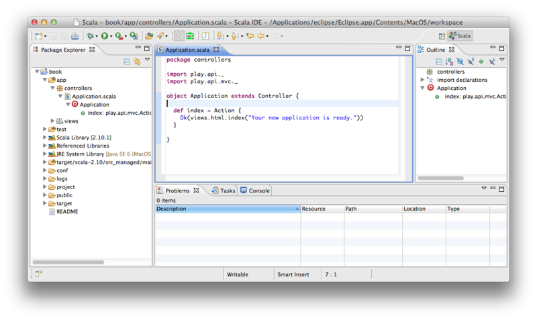This screenshot has width=537, height=320.
Task: Click the Open Type folder icon
Action: tap(148, 36)
